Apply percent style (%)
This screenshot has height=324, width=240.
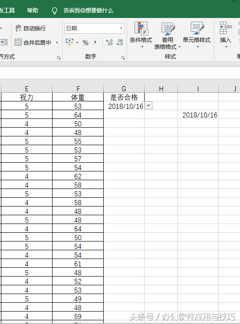(x=86, y=42)
